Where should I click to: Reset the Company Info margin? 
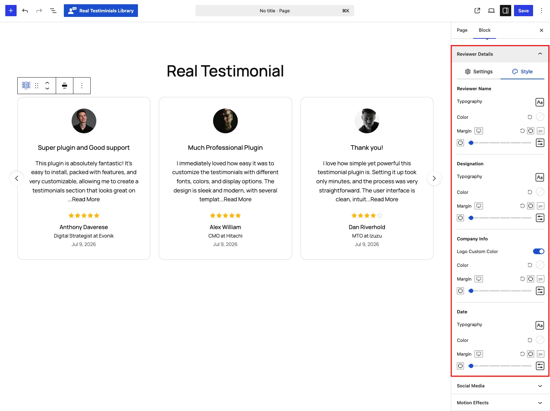coord(522,279)
